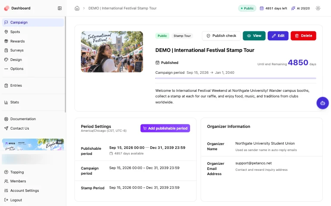Viewport: 331px width, 206px height.
Task: Click the campaign period progress bar
Action: point(236,78)
